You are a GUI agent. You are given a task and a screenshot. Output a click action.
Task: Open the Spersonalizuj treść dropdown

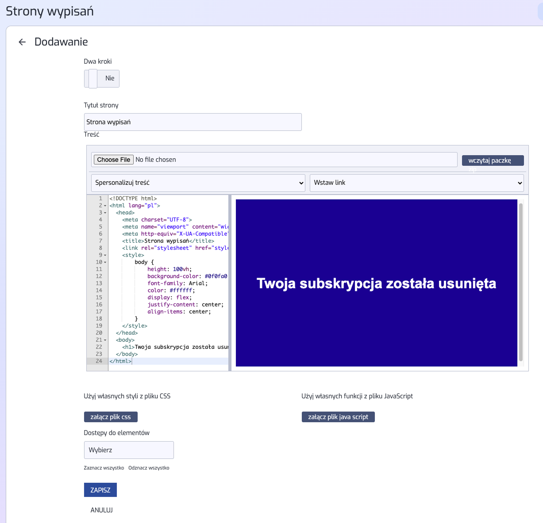[198, 183]
